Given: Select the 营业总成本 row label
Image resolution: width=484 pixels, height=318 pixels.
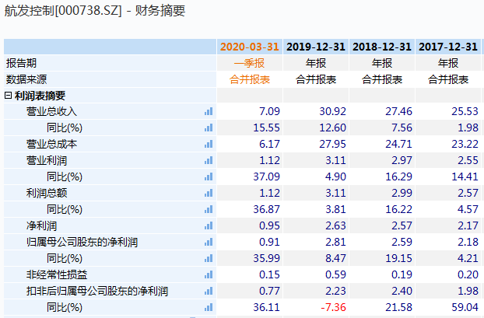Looking at the screenshot, I should pyautogui.click(x=51, y=144).
